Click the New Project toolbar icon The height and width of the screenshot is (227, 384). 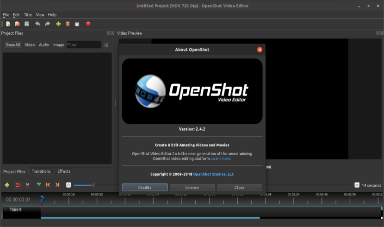(x=8, y=24)
